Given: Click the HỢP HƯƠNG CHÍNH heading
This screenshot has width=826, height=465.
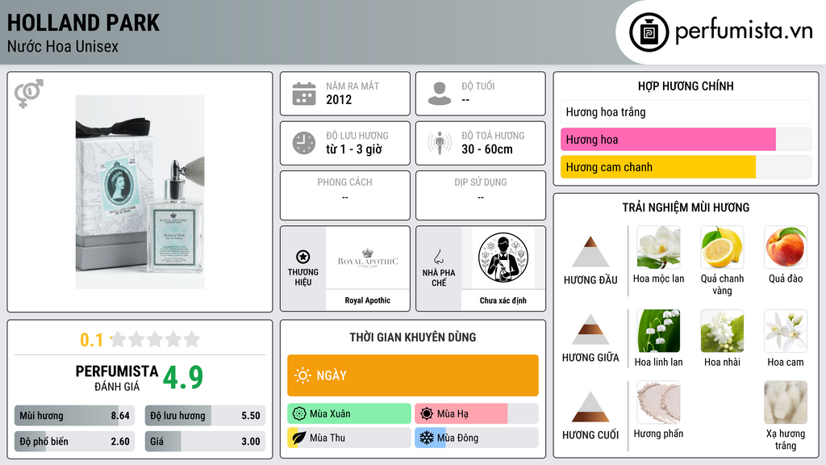Looking at the screenshot, I should [686, 86].
